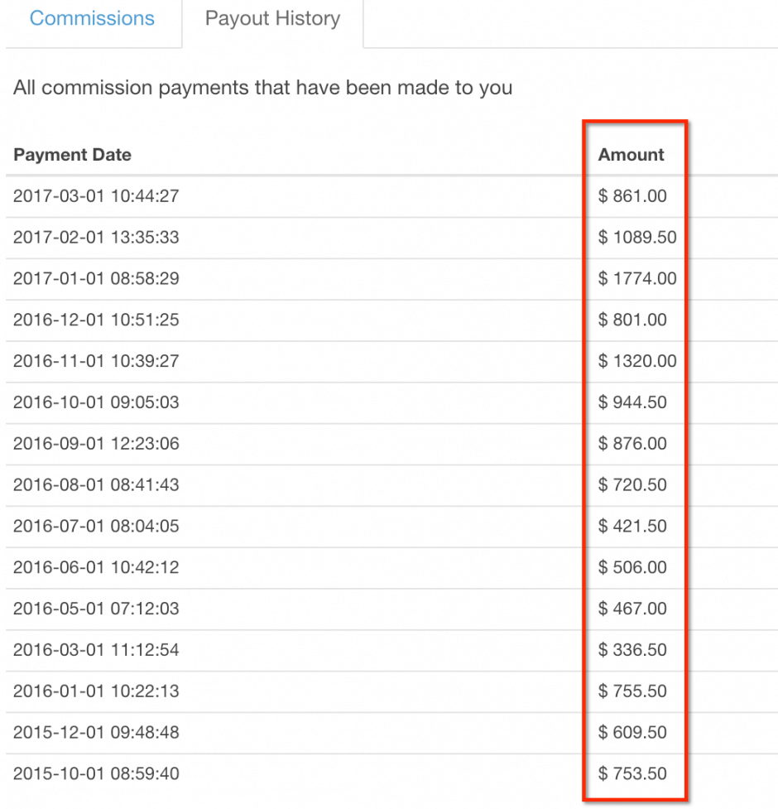Viewport: 778px width, 809px height.
Task: Click the $ 336.50 amount cell
Action: [632, 650]
